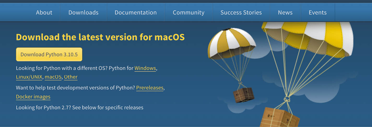Click the 'Looking for Python 2.7?' text
The width and height of the screenshot is (372, 127).
click(x=80, y=107)
